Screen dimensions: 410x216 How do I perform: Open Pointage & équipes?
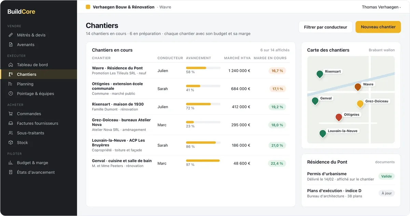(39, 94)
